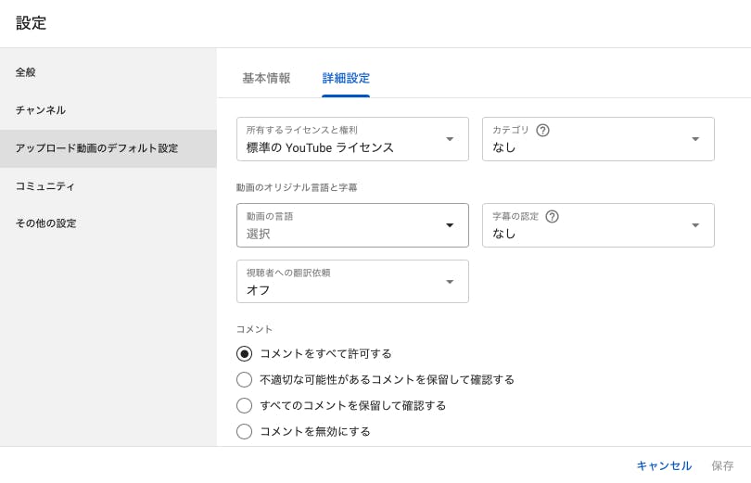Open コミュニティ settings section
This screenshot has width=751, height=483.
45,186
